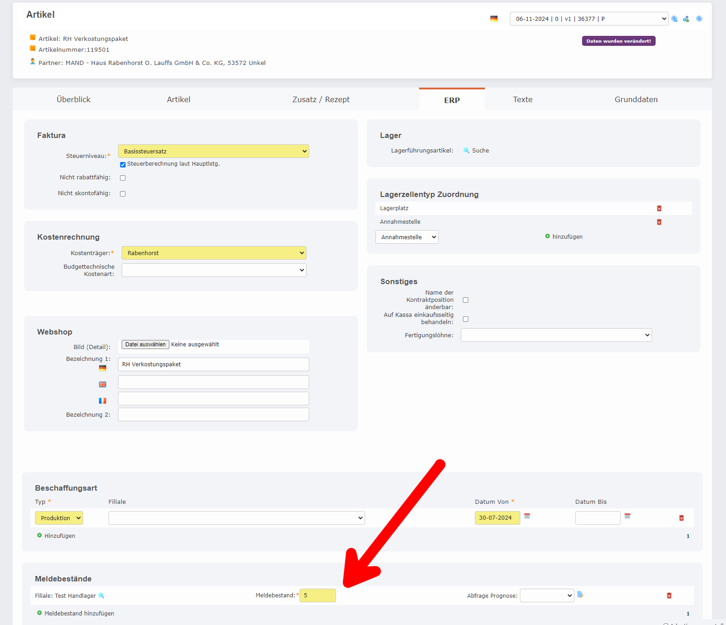726x625 pixels.
Task: Open the Datum Von calendar picker
Action: tap(527, 516)
